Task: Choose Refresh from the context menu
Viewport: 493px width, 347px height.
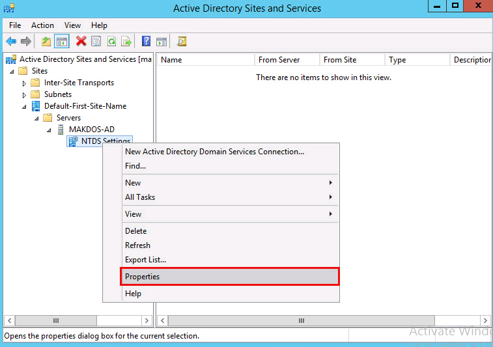Action: click(x=230, y=245)
